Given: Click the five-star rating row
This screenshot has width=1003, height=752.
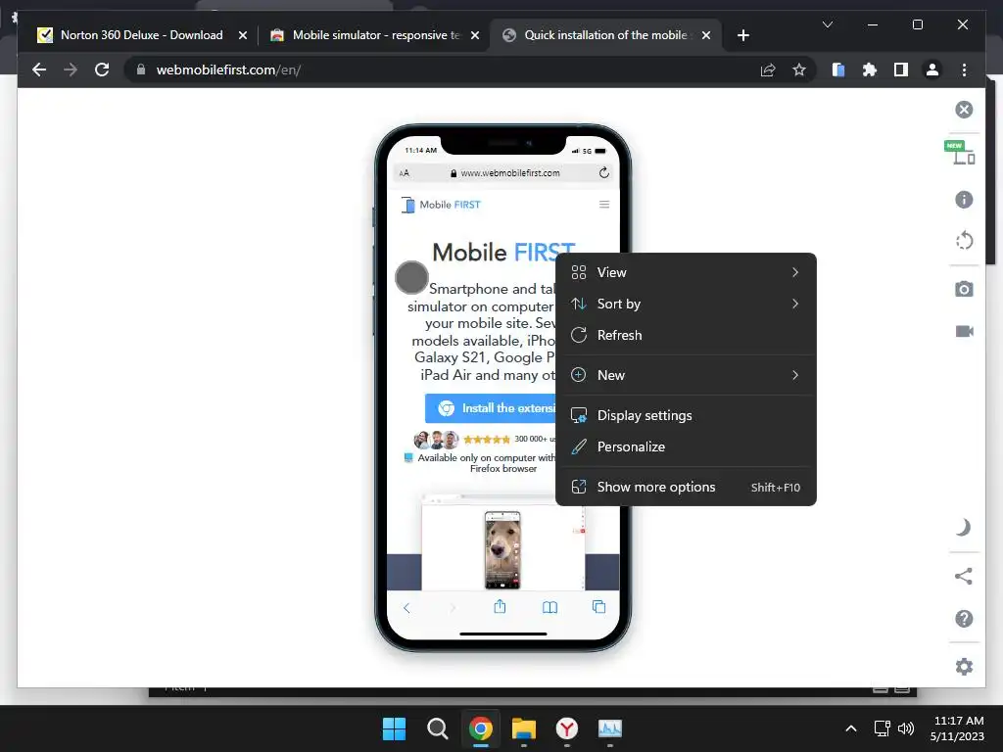Looking at the screenshot, I should point(486,440).
